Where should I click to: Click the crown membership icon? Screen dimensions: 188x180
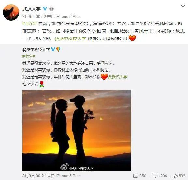pos(51,9)
